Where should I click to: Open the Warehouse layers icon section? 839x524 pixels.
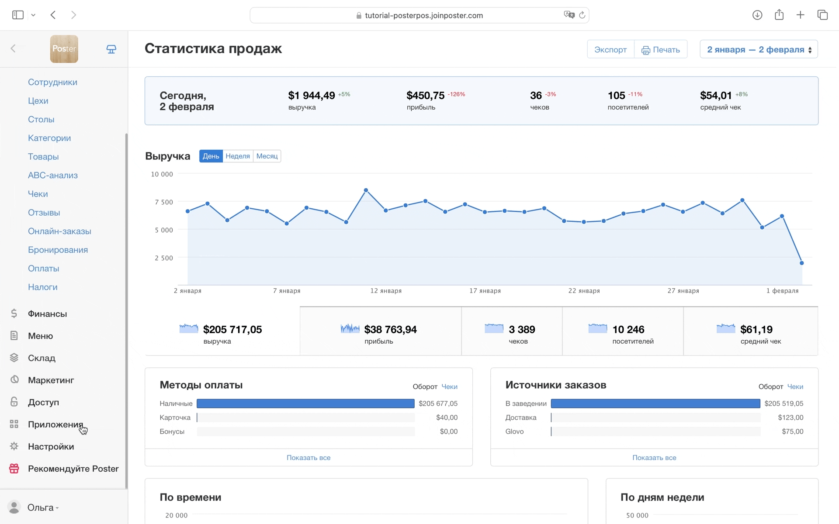pyautogui.click(x=14, y=358)
